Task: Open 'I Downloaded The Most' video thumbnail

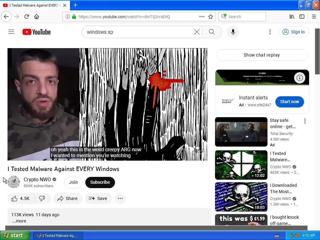Action: click(241, 197)
